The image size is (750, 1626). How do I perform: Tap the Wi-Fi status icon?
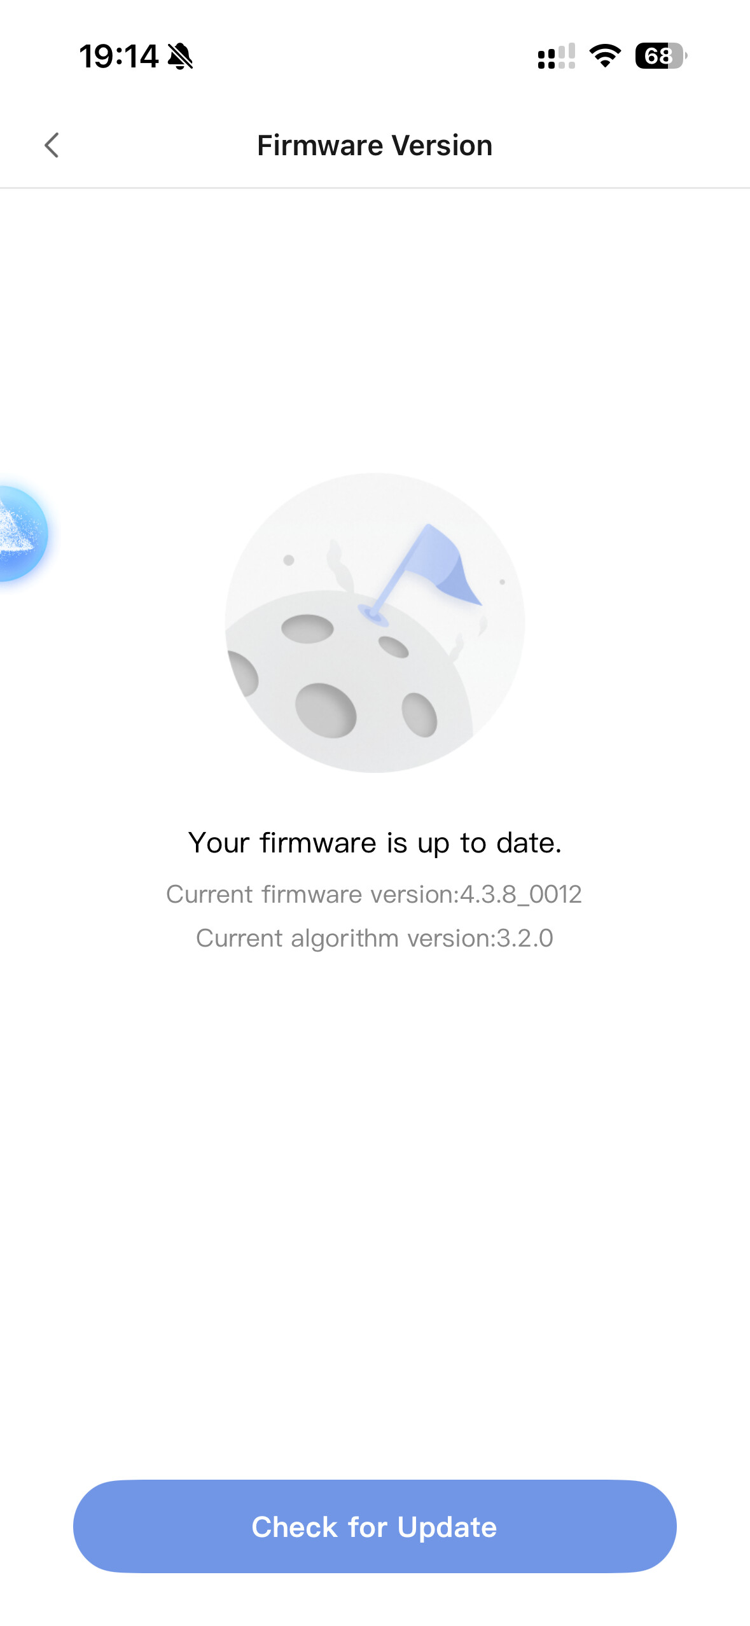605,56
